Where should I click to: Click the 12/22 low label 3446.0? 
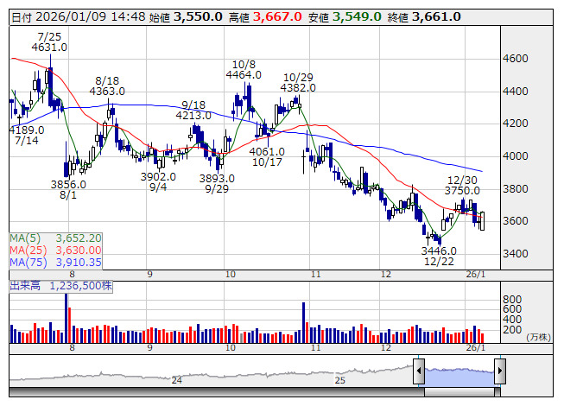pos(439,251)
